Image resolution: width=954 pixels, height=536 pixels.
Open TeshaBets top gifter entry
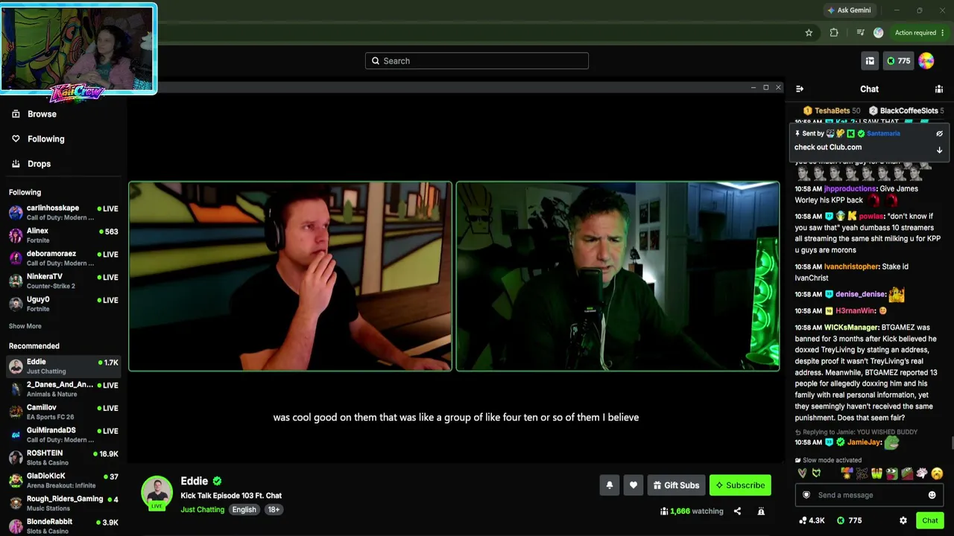click(831, 111)
